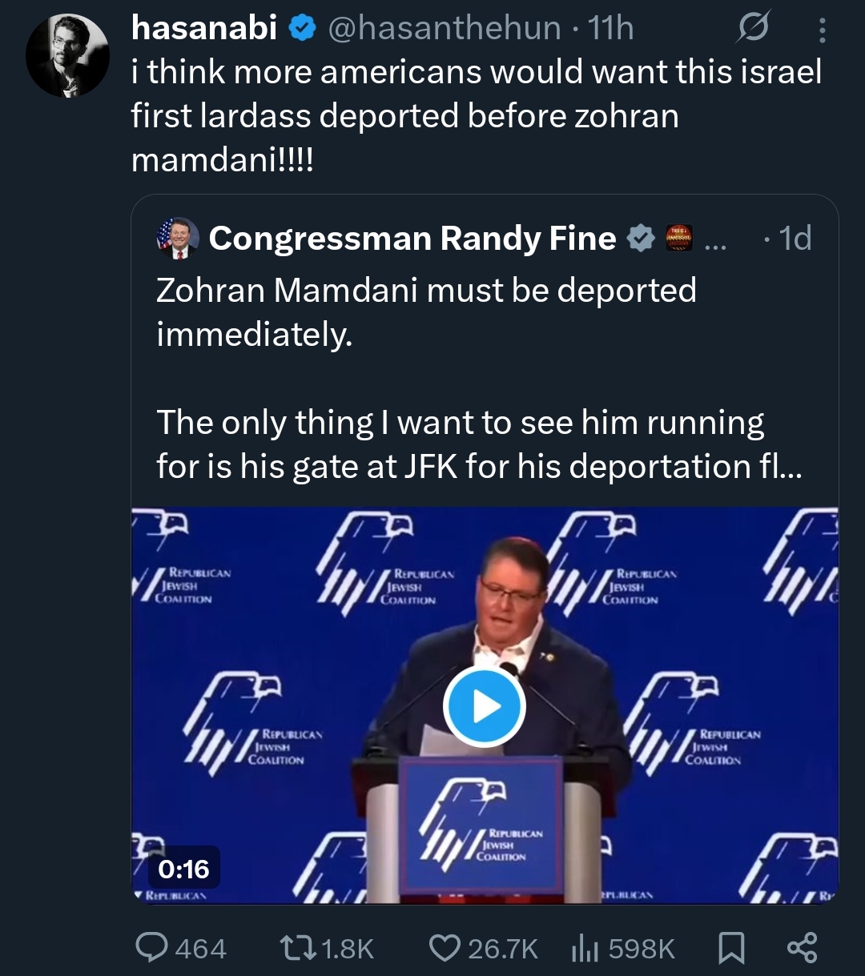Open the three-dot more options menu
The image size is (865, 976).
822,30
